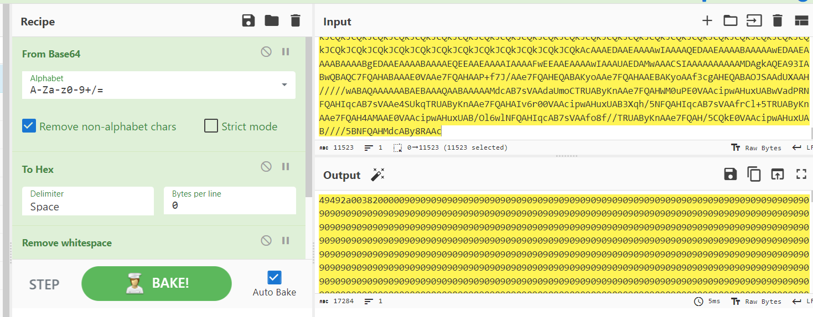This screenshot has height=317, width=813.
Task: Click the Recipe panel heading
Action: [38, 22]
